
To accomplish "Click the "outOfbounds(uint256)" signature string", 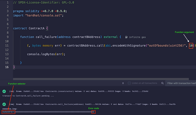I will click(167, 46).
